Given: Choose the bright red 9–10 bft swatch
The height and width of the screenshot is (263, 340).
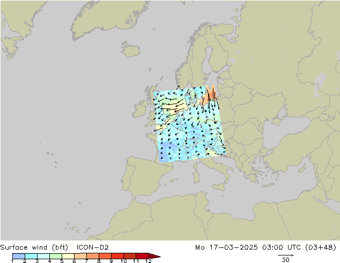Looking at the screenshot, I should (x=117, y=256).
